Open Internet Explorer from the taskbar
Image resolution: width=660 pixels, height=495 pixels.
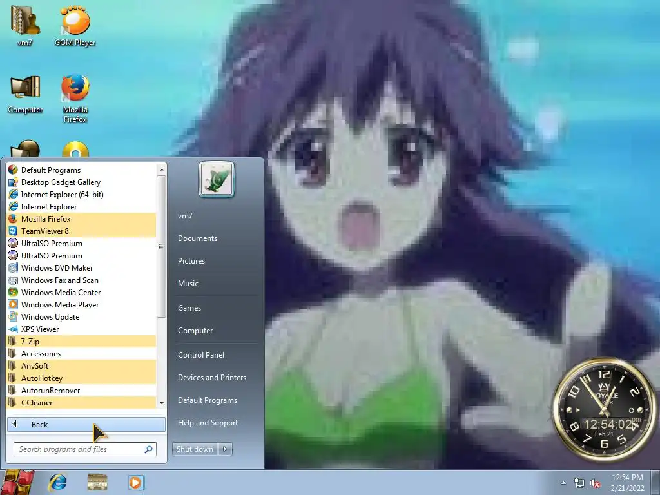(57, 482)
